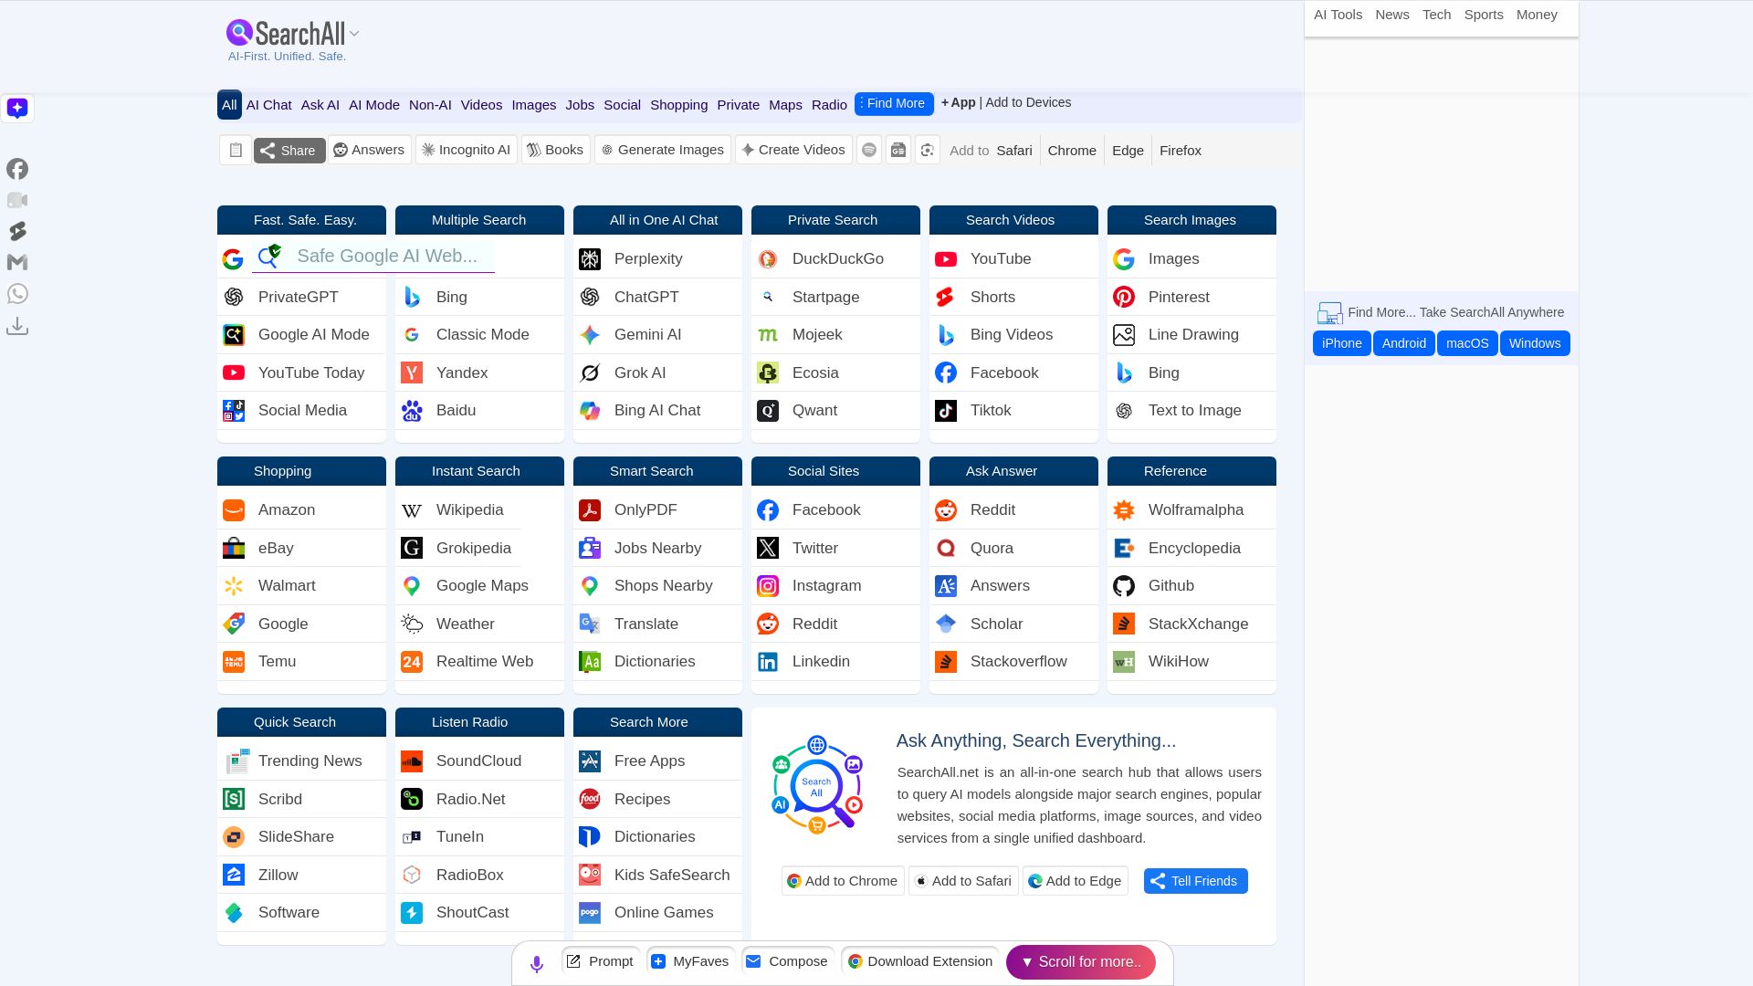Click the DuckDuckGo icon
This screenshot has height=986, width=1753.
pos(768,259)
